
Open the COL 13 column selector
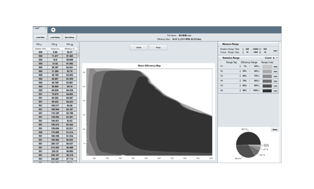pyautogui.click(x=69, y=44)
